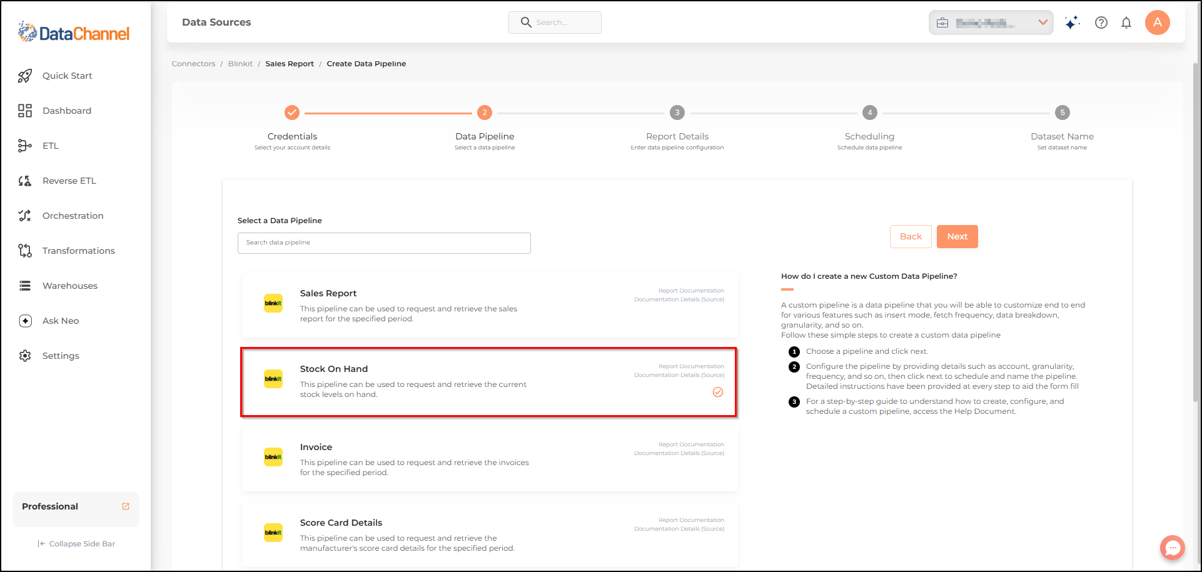Open Documentation Details (Source) for Sales Report
Viewport: 1202px width, 572px height.
click(x=679, y=299)
